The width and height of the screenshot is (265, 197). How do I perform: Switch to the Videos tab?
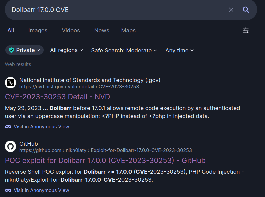tap(71, 30)
